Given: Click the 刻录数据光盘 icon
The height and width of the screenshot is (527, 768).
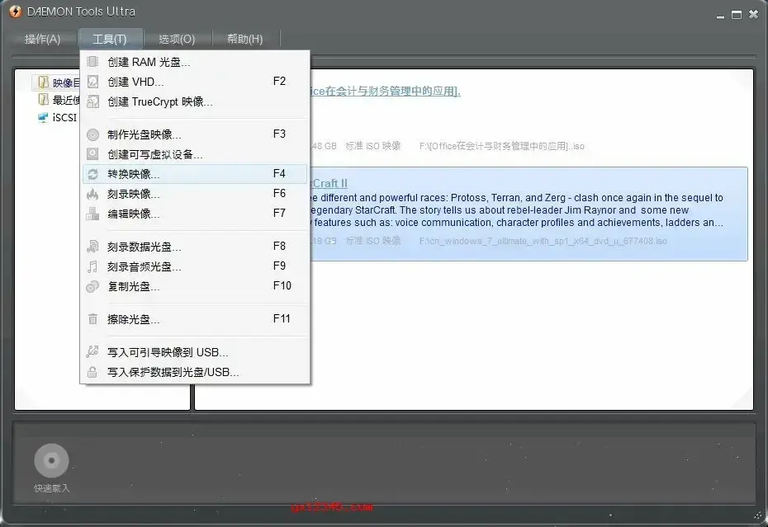Looking at the screenshot, I should point(92,247).
